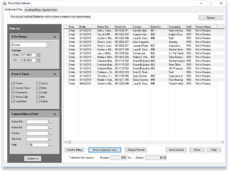
Task: Click the Client No input field
Action: pyautogui.click(x=37, y=139)
